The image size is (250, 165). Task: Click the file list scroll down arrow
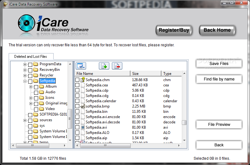(184, 140)
